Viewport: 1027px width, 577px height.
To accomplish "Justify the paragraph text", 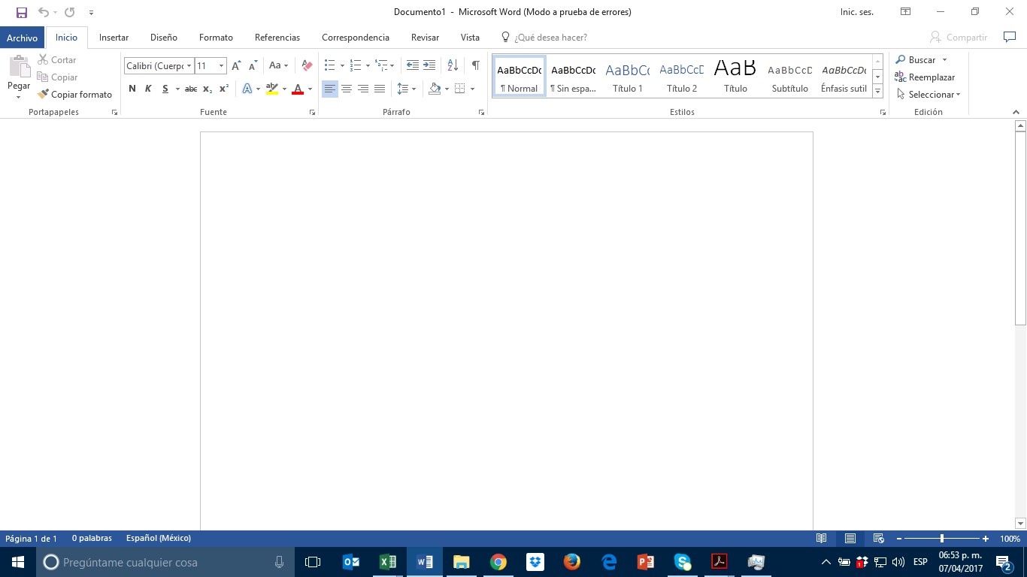I will [x=380, y=89].
